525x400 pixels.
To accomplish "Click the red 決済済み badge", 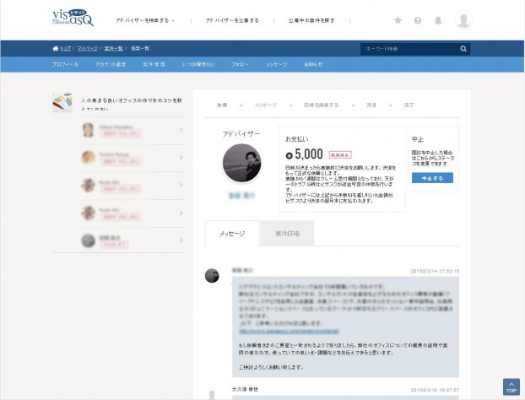I will click(340, 155).
